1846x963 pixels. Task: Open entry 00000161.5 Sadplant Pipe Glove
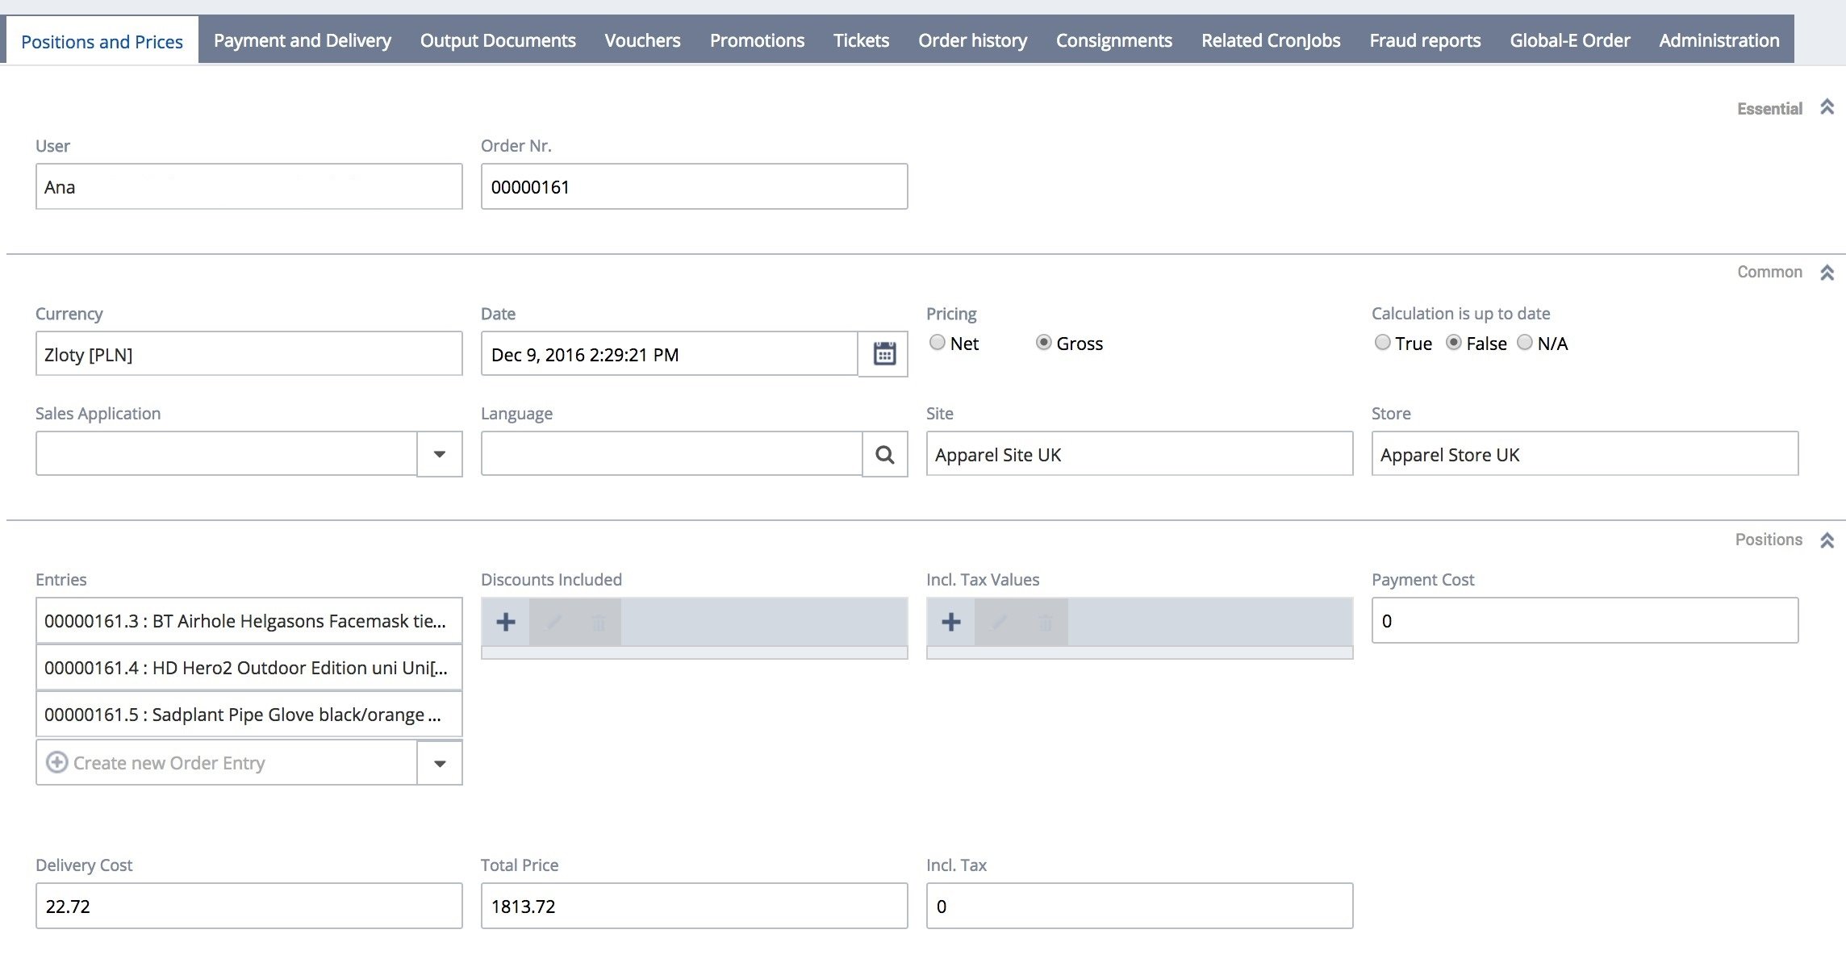click(x=249, y=715)
